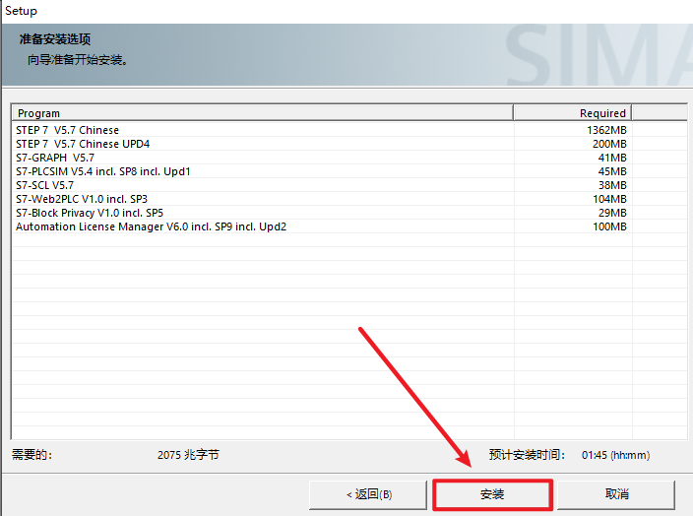Screen dimensions: 693x516
Task: Click the 准备安装选项 heading
Action: coord(55,39)
